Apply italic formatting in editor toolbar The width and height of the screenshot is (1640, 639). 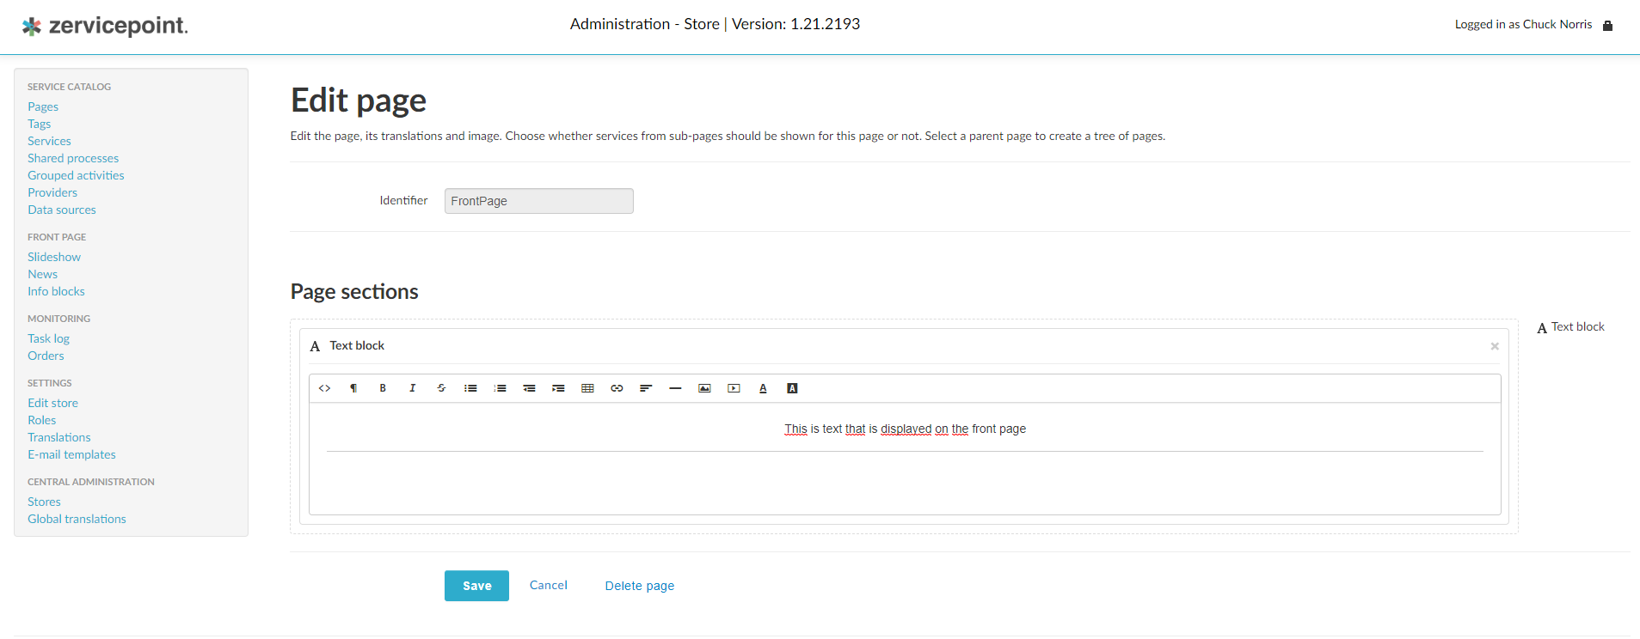(x=412, y=388)
